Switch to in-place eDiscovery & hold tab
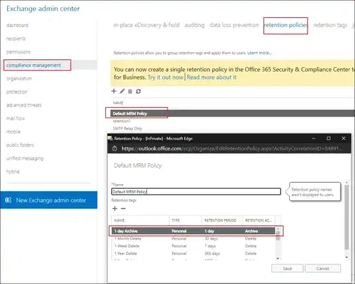 click(x=147, y=25)
